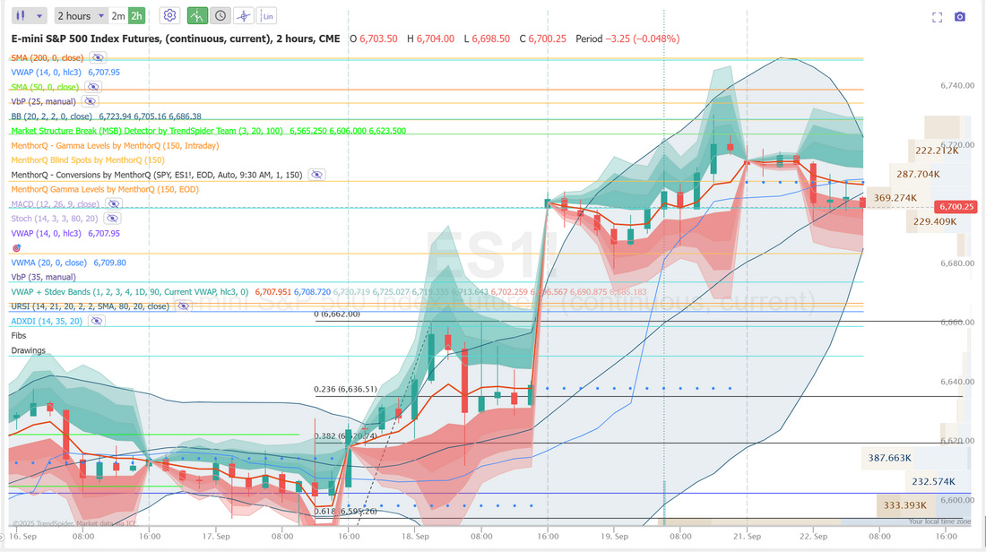Image resolution: width=986 pixels, height=560 pixels.
Task: Toggle the green price action icon
Action: [x=197, y=15]
